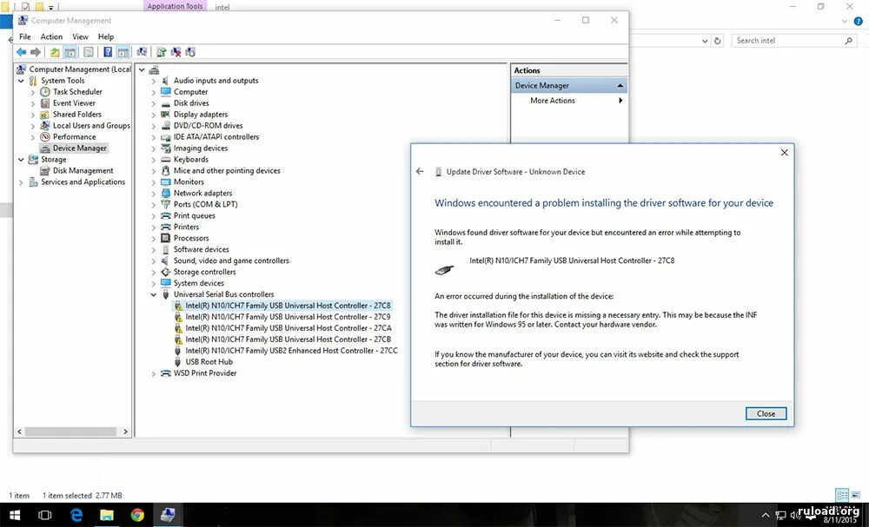Select USB Universal Host Controller - 27C8
Viewport: 869px width, 527px height.
point(288,306)
